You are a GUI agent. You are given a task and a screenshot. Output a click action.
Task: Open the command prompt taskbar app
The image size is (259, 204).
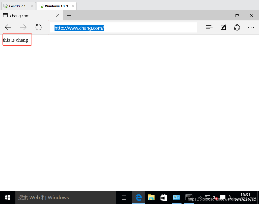point(189,197)
